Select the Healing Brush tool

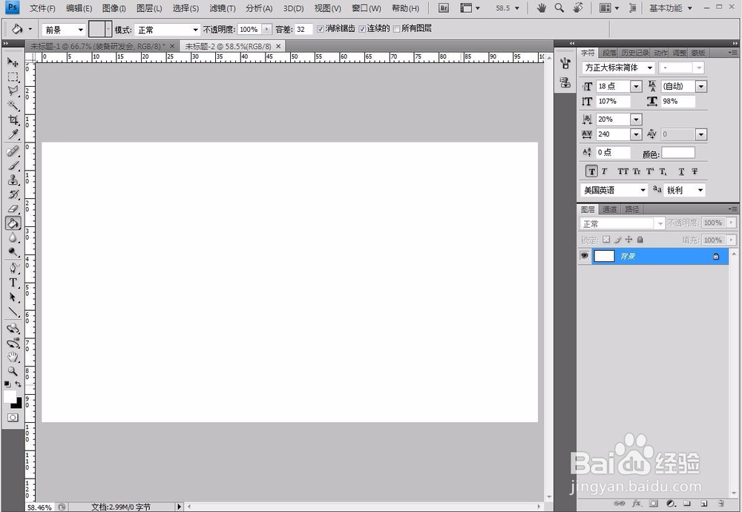click(x=13, y=151)
